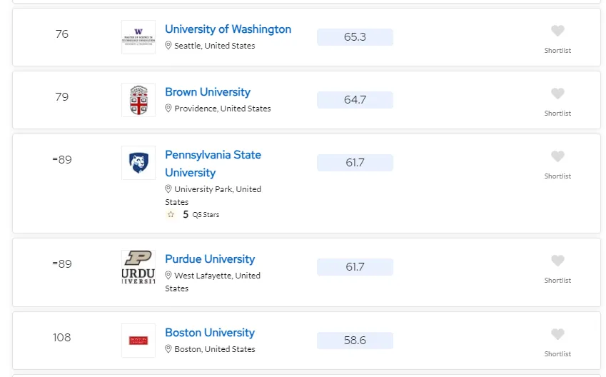The width and height of the screenshot is (606, 377).
Task: Click the red Boston University logo
Action: tap(138, 341)
